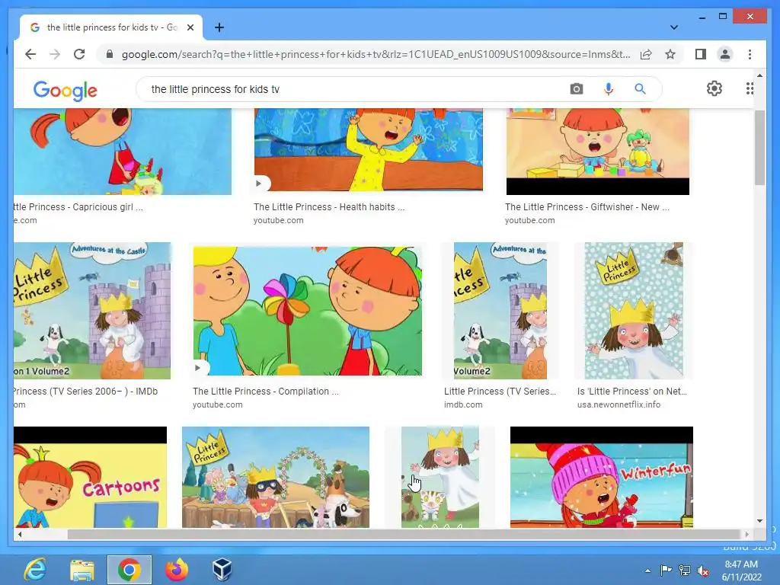This screenshot has height=585, width=780.
Task: Click 'The Little Princess - Compilation' link
Action: 266,391
